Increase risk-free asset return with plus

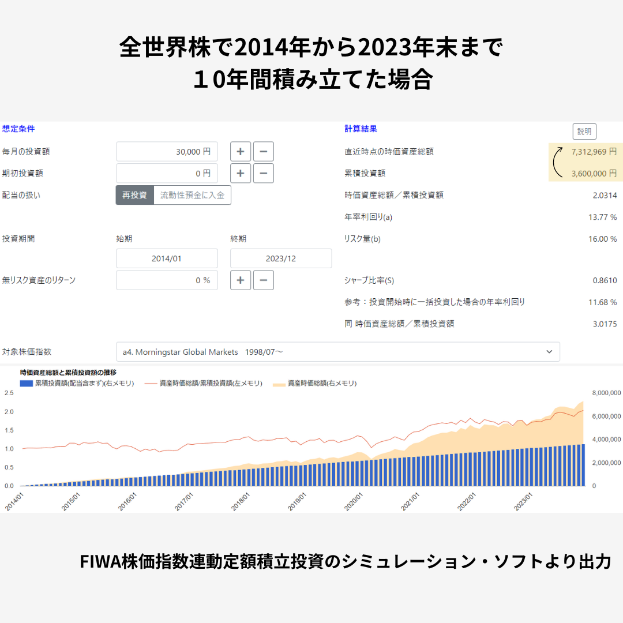pyautogui.click(x=241, y=280)
